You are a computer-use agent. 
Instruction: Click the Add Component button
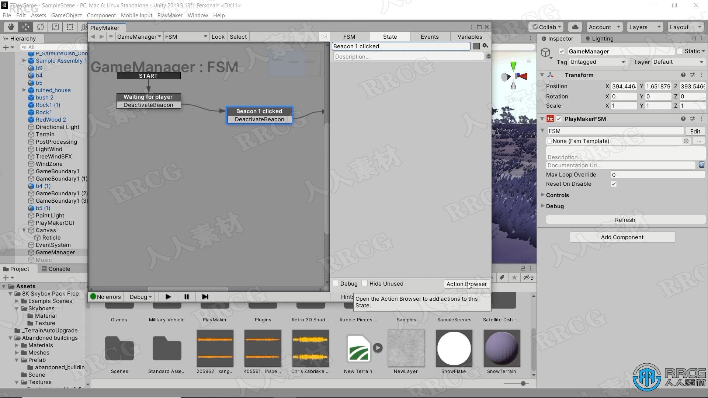tap(622, 237)
